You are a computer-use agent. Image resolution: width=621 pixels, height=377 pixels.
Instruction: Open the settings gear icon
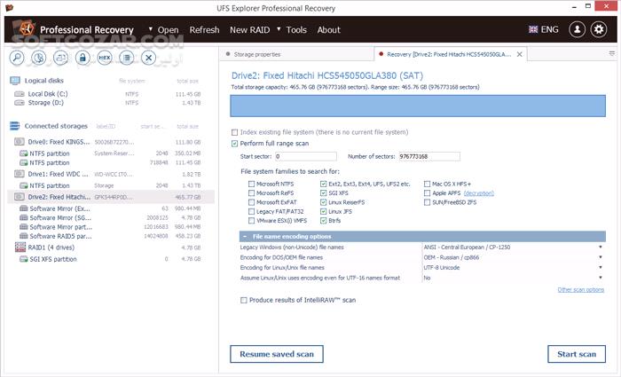[599, 29]
